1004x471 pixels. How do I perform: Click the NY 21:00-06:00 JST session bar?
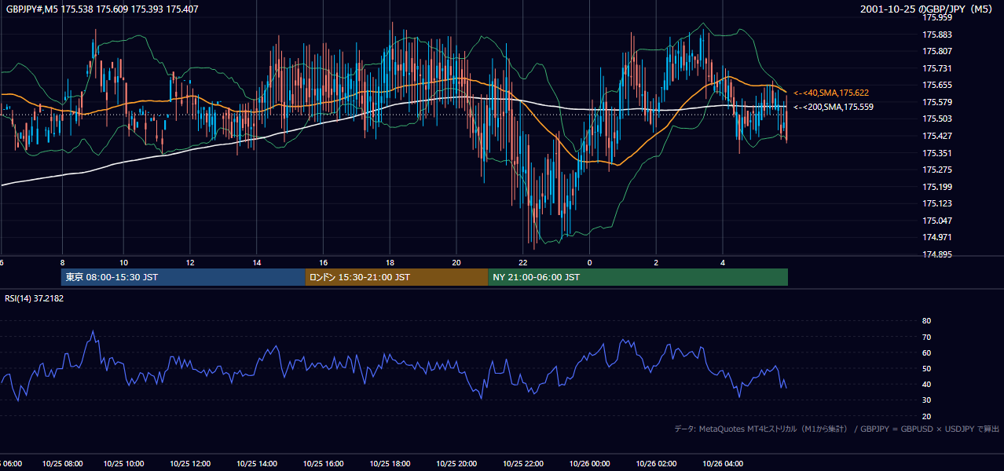pos(638,277)
